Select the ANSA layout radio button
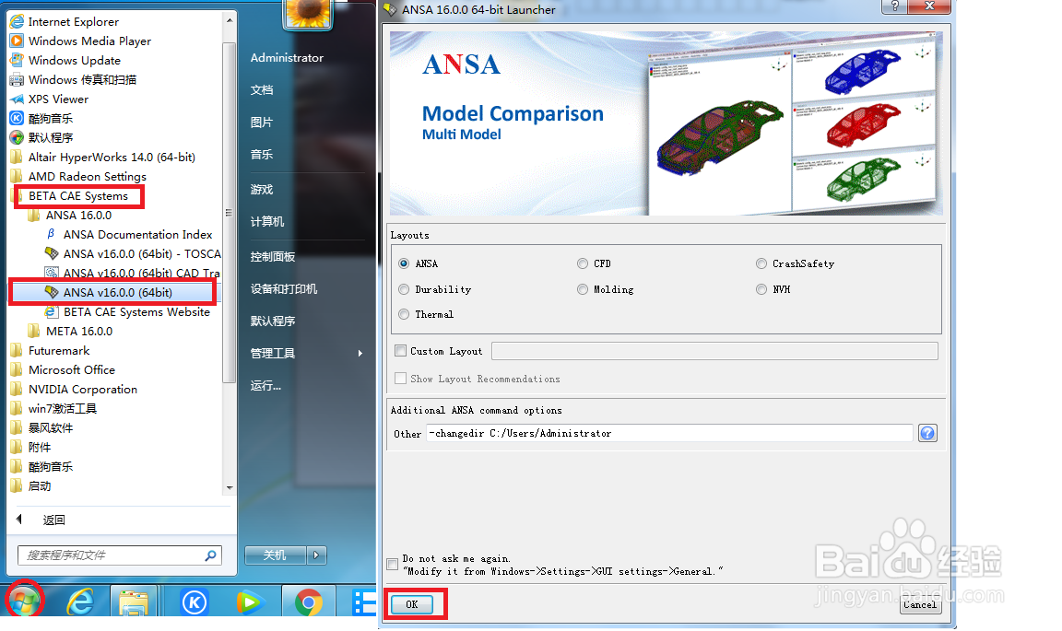 point(405,263)
